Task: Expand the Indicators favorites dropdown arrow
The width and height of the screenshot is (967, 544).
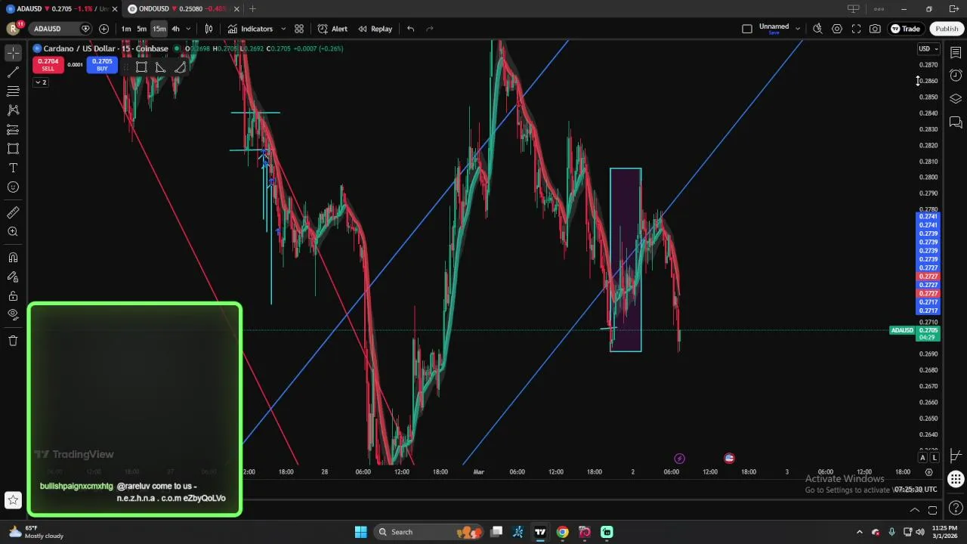Action: point(283,29)
